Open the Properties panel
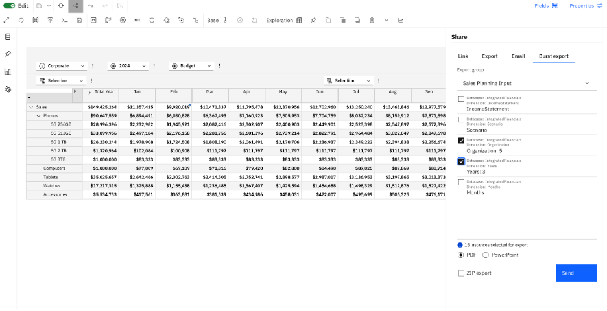Image resolution: width=607 pixels, height=311 pixels. 586,6
